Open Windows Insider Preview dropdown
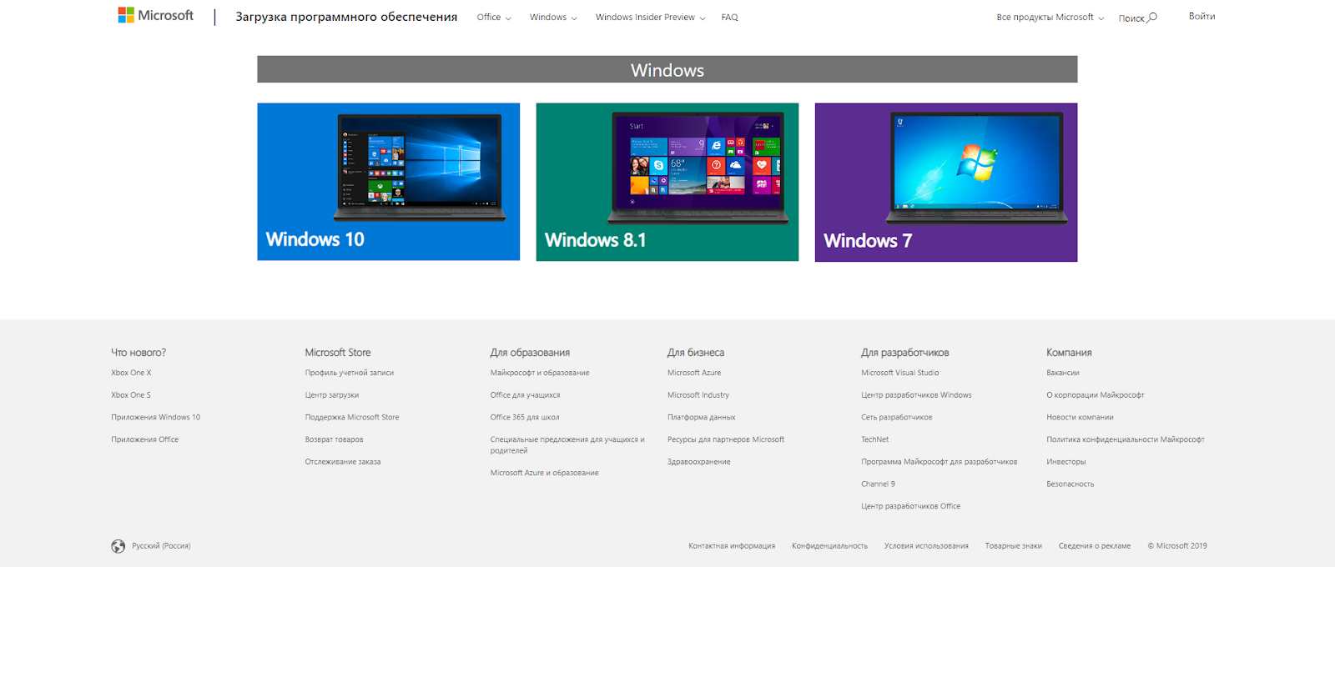The width and height of the screenshot is (1335, 677). [650, 18]
